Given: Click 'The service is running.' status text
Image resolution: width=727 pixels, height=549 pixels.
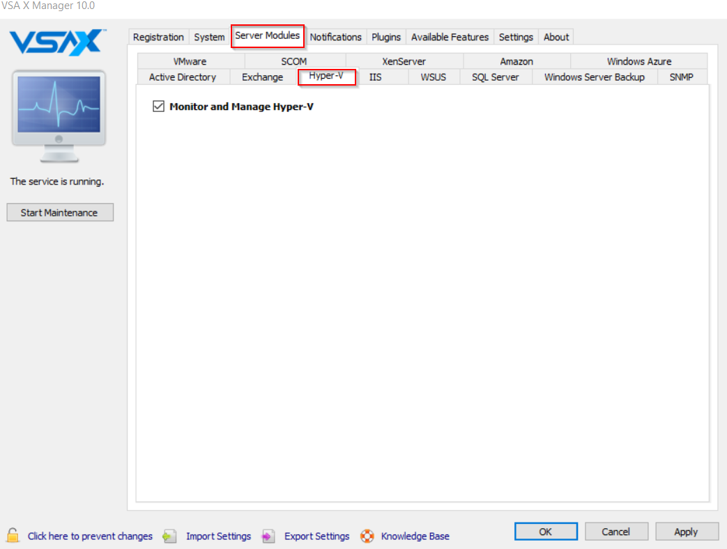Looking at the screenshot, I should coord(57,182).
